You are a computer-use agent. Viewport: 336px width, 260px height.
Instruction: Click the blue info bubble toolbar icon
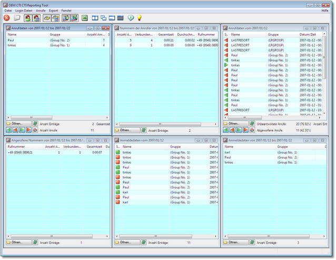131,18
